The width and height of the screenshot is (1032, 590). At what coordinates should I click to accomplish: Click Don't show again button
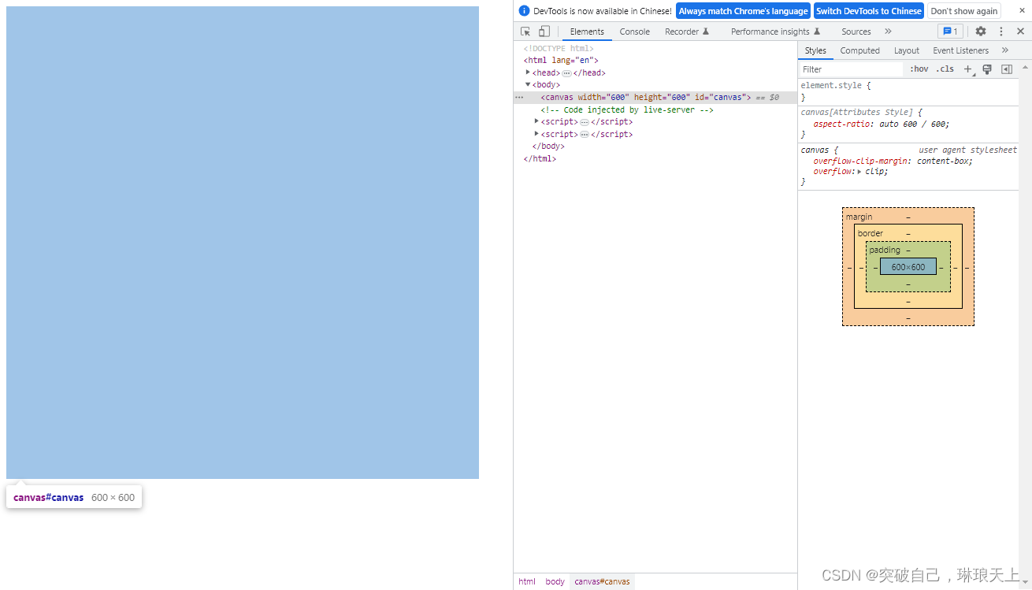click(963, 11)
